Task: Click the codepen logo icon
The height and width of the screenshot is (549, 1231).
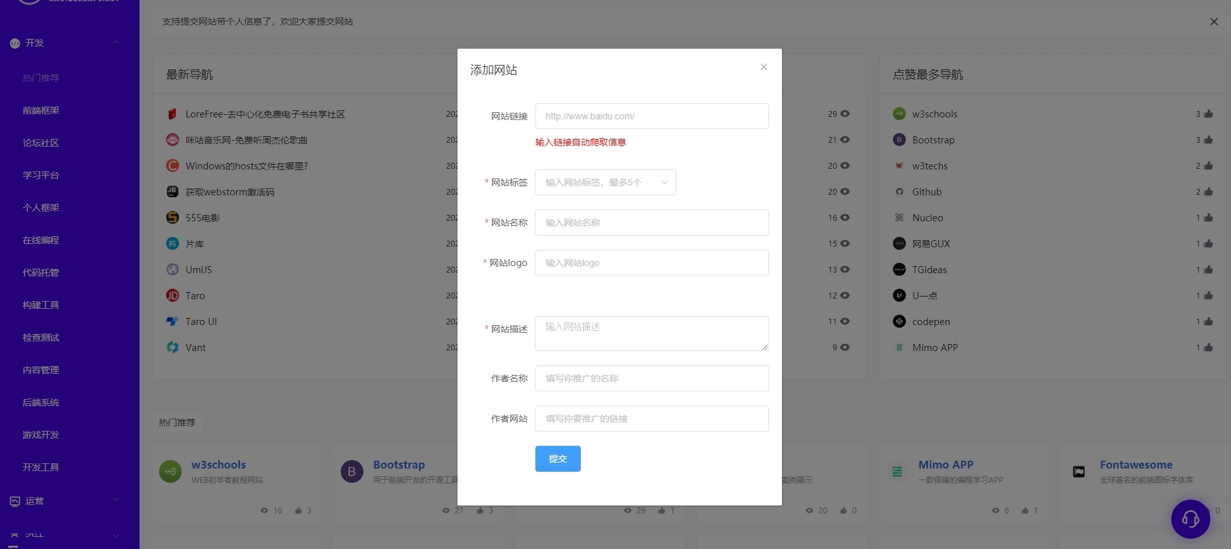Action: (x=899, y=322)
